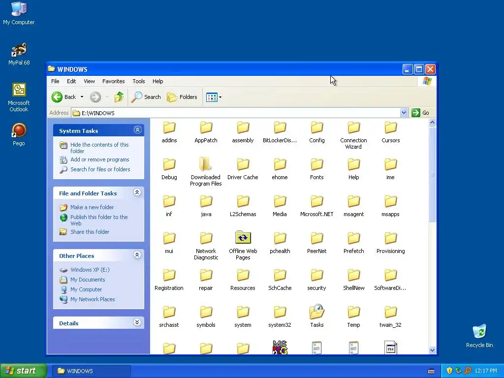Image resolution: width=504 pixels, height=378 pixels.
Task: Select the Prefetch folder
Action: (353, 243)
